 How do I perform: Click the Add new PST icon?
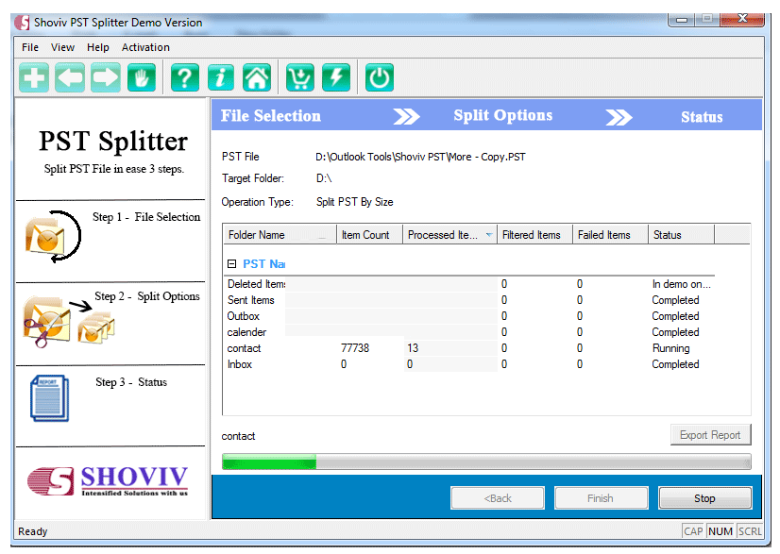coord(33,77)
